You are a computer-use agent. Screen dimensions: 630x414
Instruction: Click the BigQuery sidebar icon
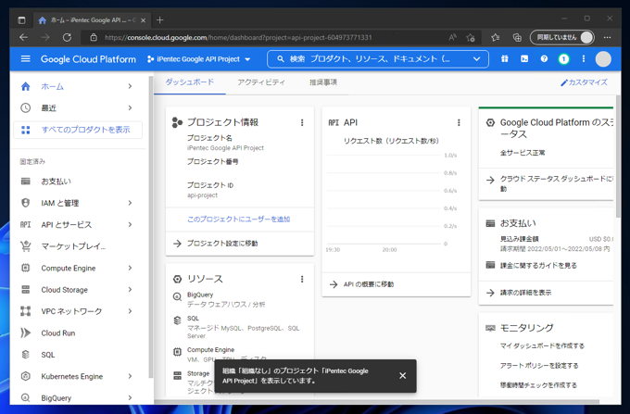pos(25,398)
